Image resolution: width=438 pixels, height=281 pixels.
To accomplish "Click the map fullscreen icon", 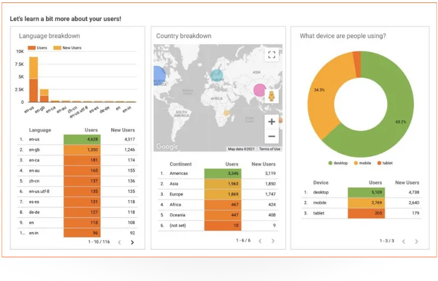I will [272, 54].
